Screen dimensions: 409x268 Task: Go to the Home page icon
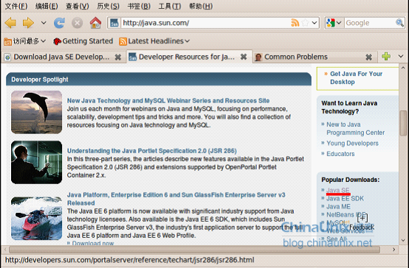95,23
